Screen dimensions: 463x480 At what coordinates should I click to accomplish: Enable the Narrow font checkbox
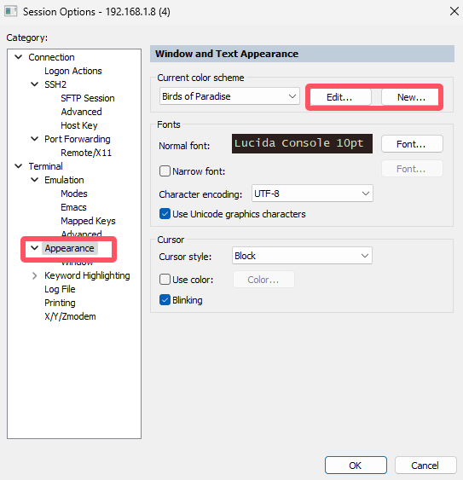coord(165,171)
